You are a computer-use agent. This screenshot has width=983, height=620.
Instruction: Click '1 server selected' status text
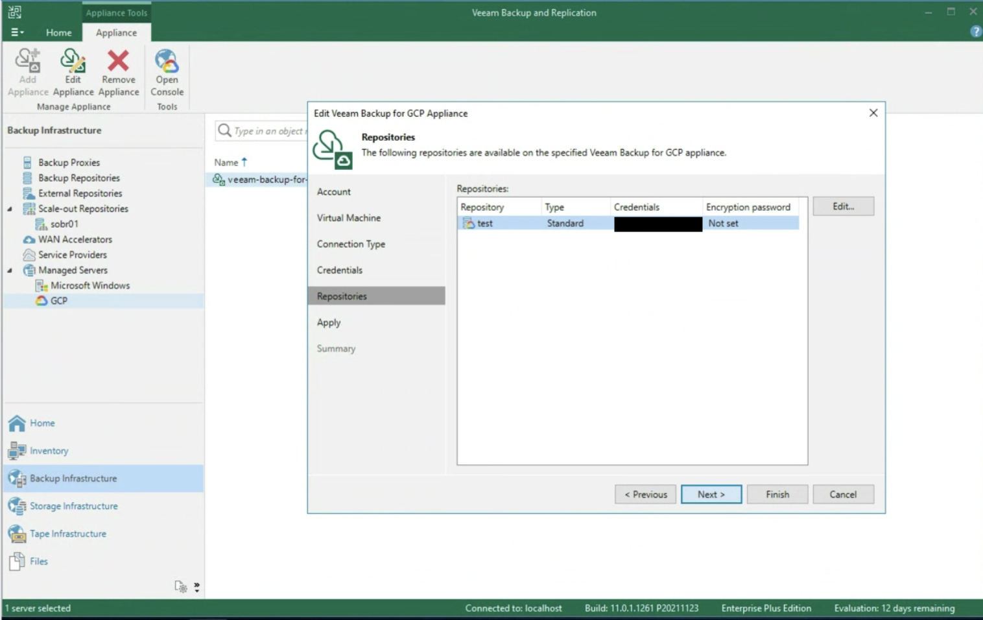coord(38,608)
